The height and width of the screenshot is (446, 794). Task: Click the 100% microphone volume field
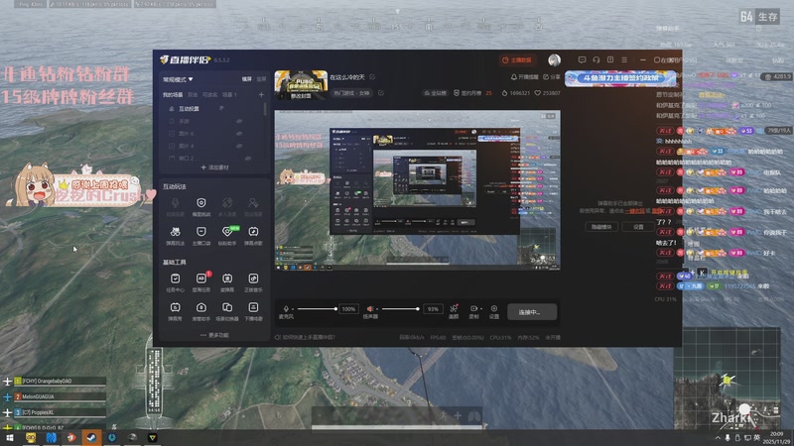pyautogui.click(x=348, y=309)
